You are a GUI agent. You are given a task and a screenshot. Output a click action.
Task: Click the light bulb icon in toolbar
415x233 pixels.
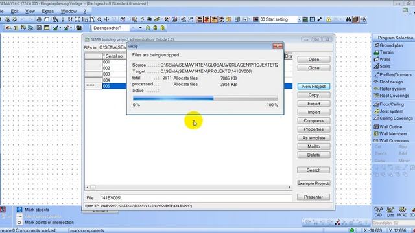63,19
